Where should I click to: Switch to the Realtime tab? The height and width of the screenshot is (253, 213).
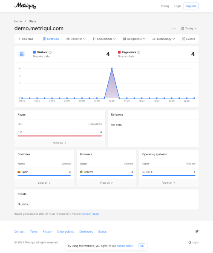point(26,39)
